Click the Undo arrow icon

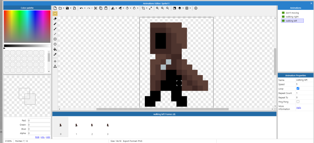pyautogui.click(x=81, y=8)
